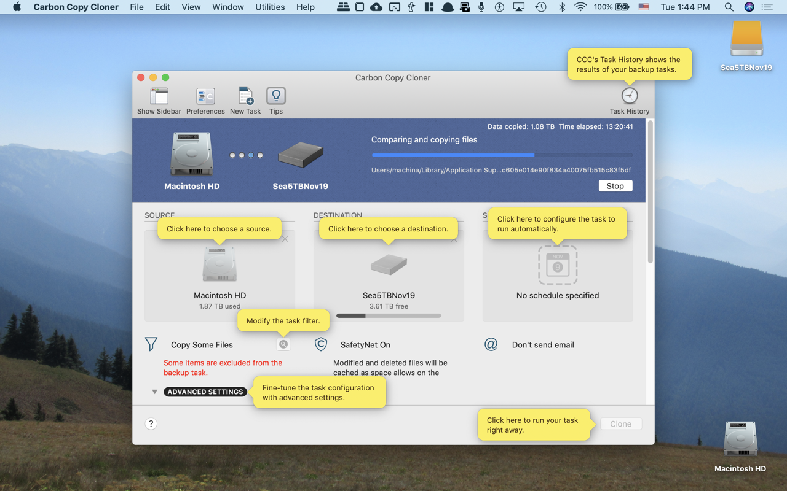Open the Apple menu
Image resolution: width=787 pixels, height=491 pixels.
[17, 7]
